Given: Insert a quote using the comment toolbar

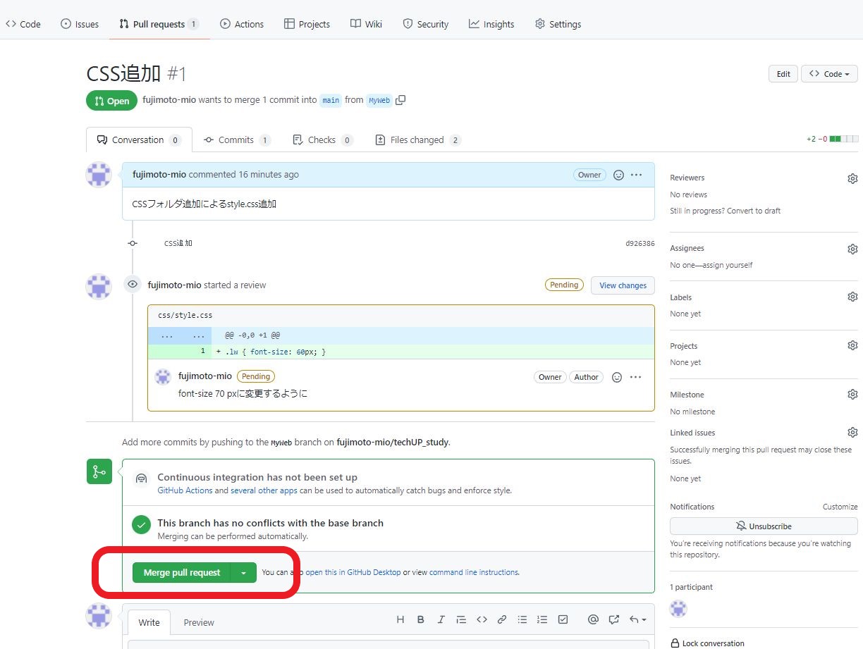Looking at the screenshot, I should pyautogui.click(x=461, y=619).
